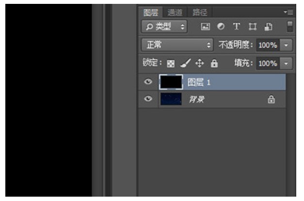Open the layers panel flyout menu
The height and width of the screenshot is (201, 304).
pos(288,13)
